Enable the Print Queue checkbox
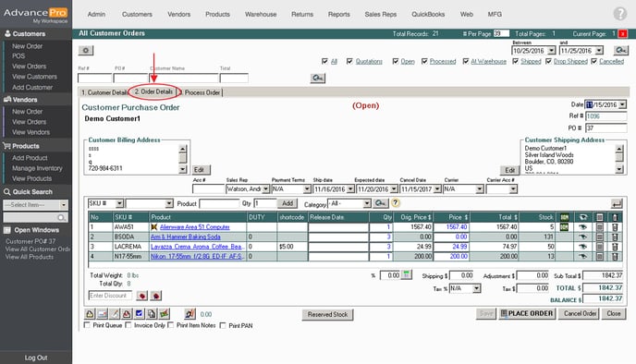Viewport: 636px width, 364px height. point(87,325)
